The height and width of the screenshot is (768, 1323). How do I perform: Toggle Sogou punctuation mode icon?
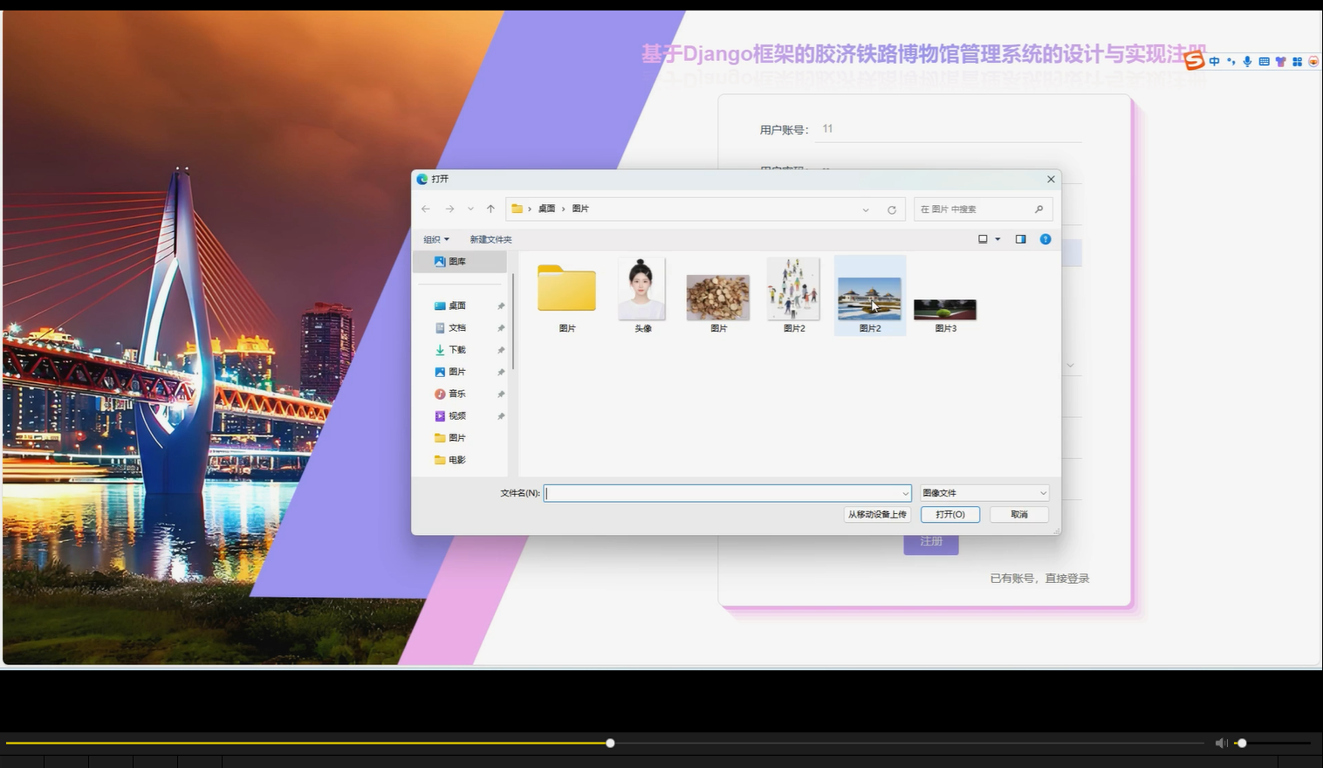coord(1231,61)
